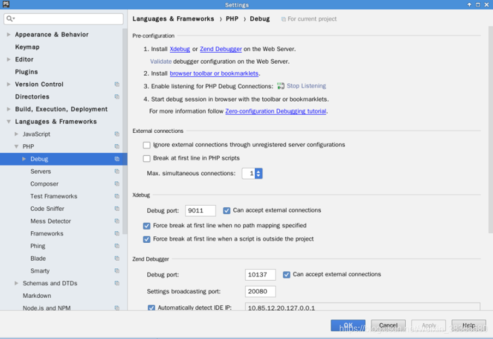Open browser toolbar or bookmarklets link
493x339 pixels.
pyautogui.click(x=214, y=73)
